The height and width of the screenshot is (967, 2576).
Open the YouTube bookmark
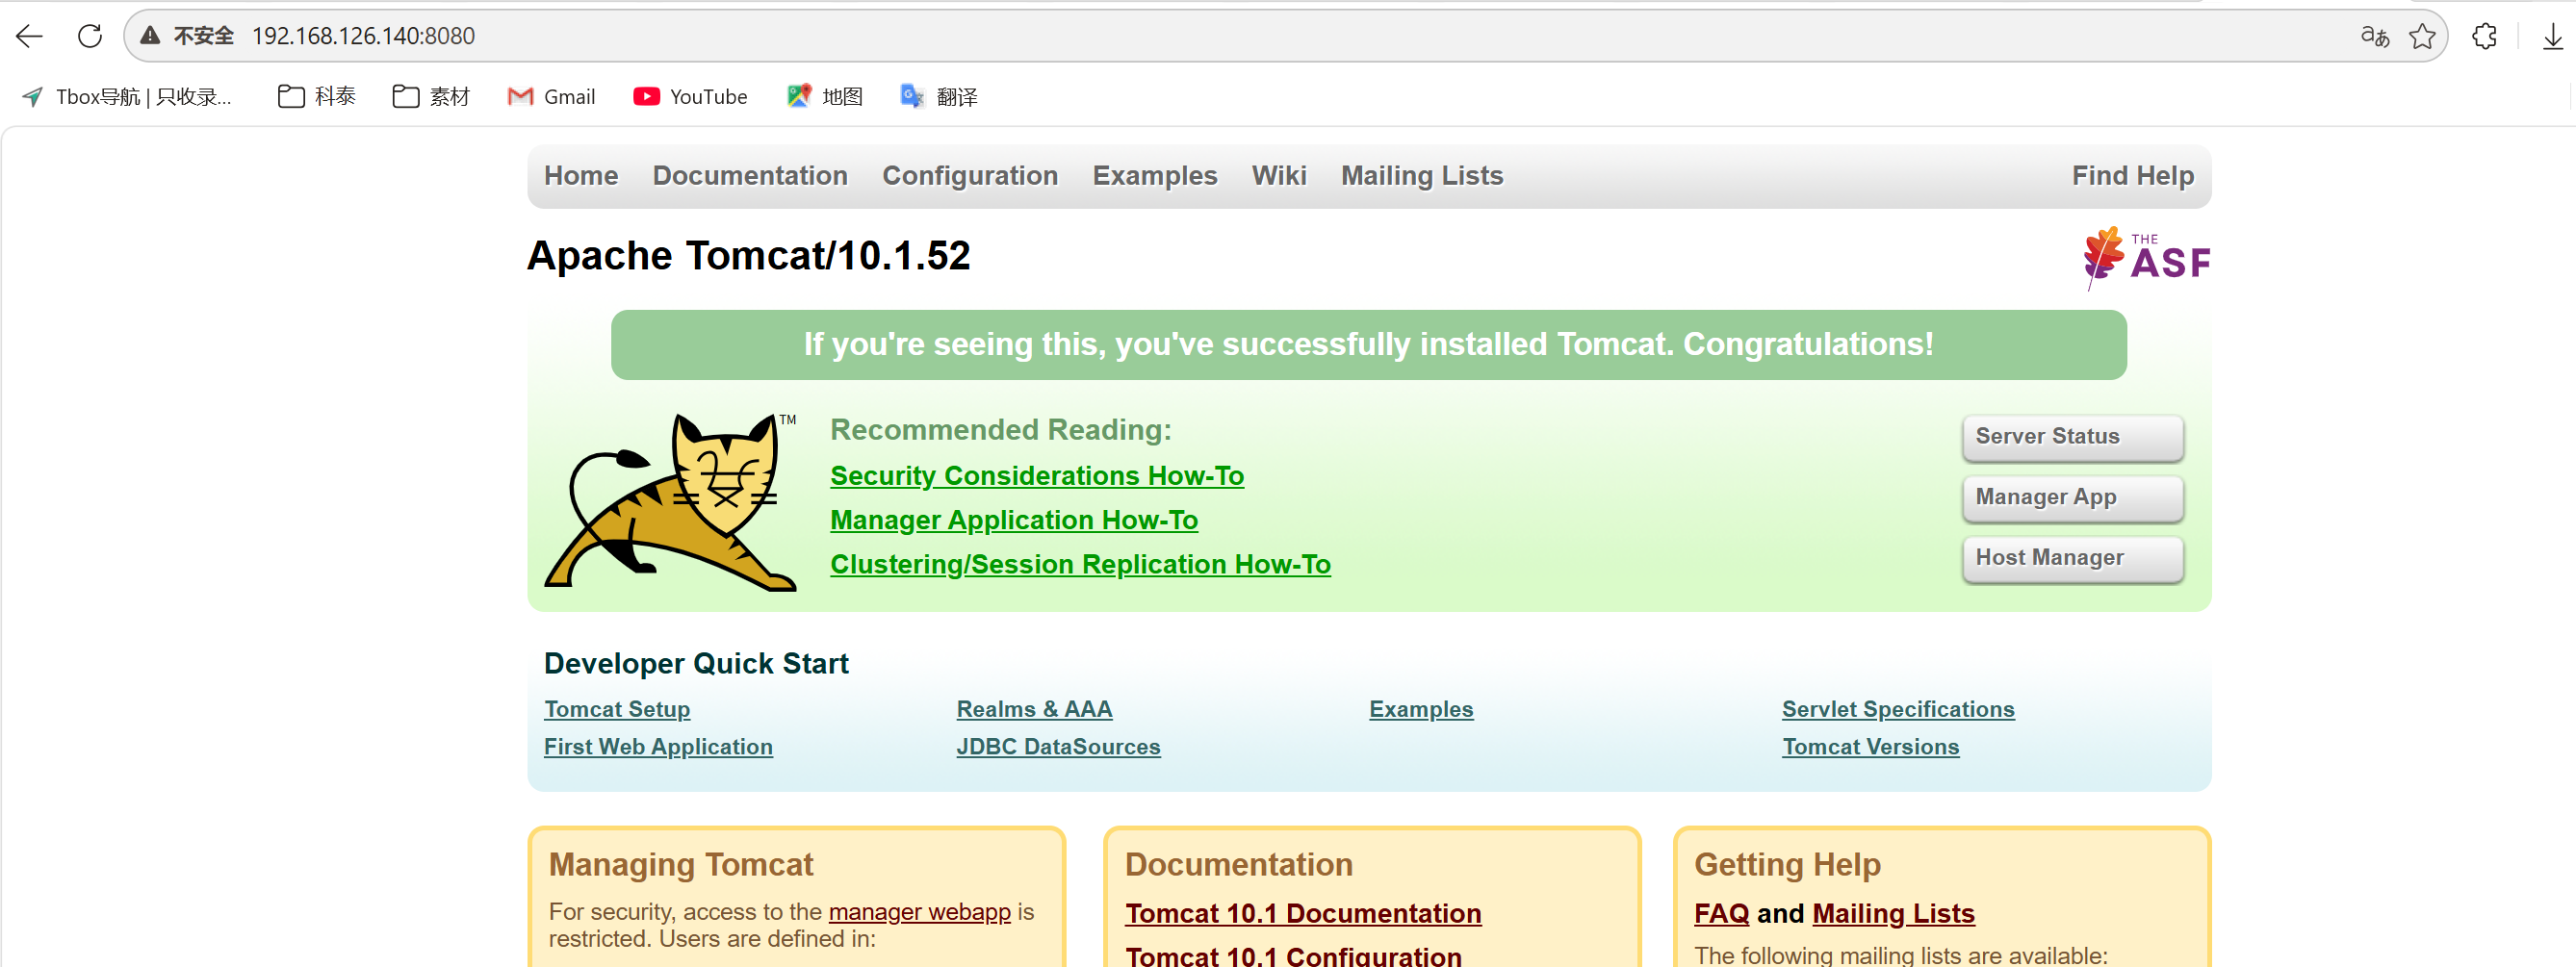pyautogui.click(x=690, y=96)
